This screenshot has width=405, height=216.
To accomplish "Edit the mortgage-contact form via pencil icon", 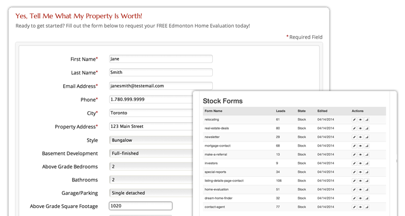I will [x=354, y=146].
